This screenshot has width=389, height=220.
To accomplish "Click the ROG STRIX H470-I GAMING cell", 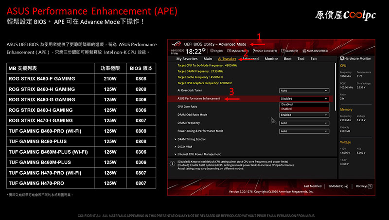I will (51, 120).
